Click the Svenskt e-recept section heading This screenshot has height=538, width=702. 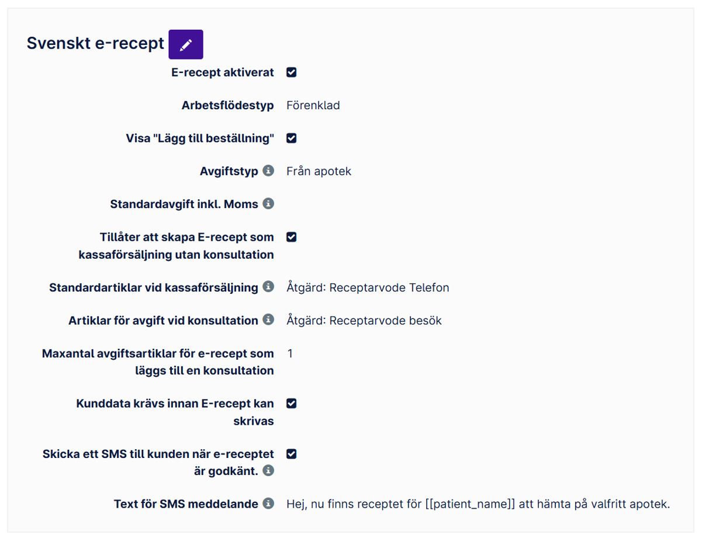tap(95, 44)
